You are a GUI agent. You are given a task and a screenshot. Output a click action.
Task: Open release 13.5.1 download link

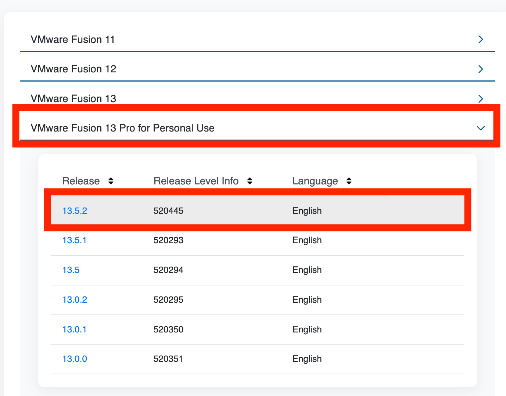74,240
